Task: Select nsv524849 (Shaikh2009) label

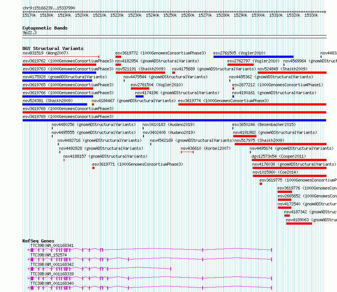Action: (282, 69)
